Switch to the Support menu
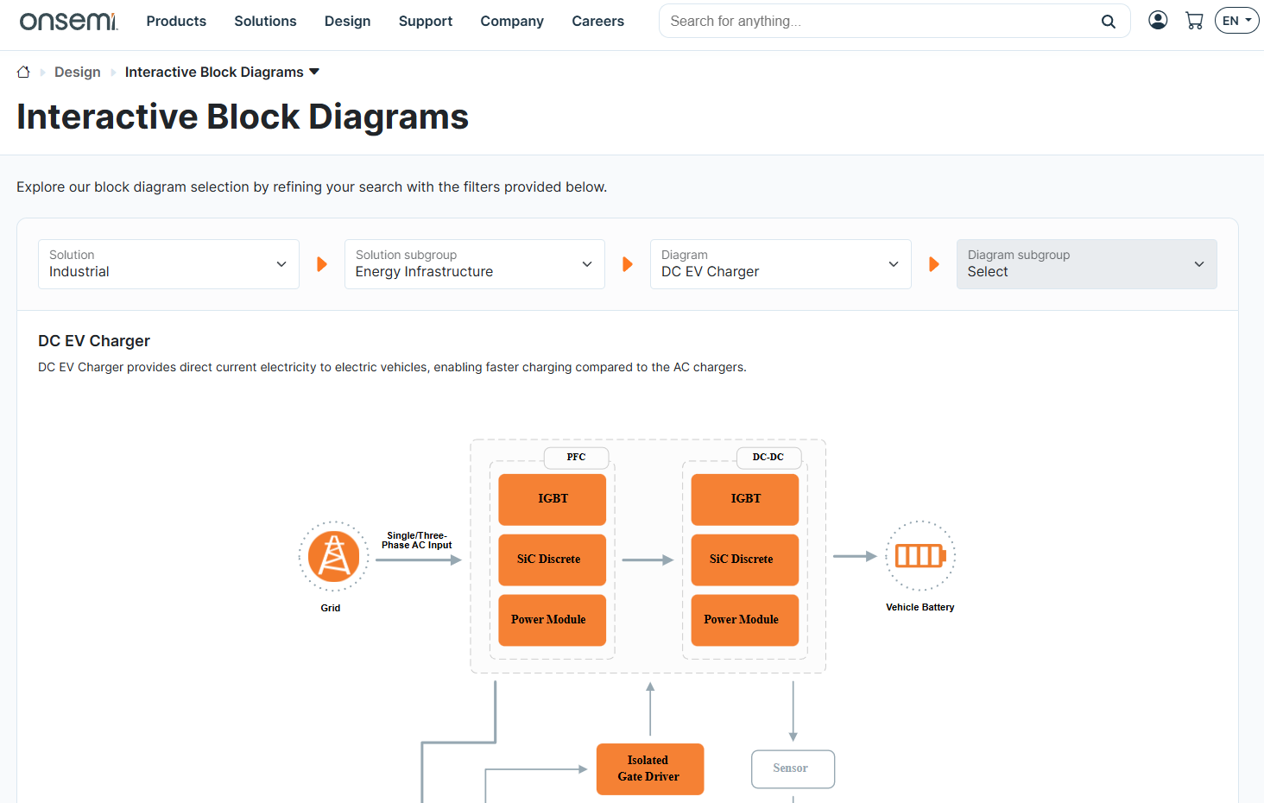The height and width of the screenshot is (803, 1264). coord(426,21)
